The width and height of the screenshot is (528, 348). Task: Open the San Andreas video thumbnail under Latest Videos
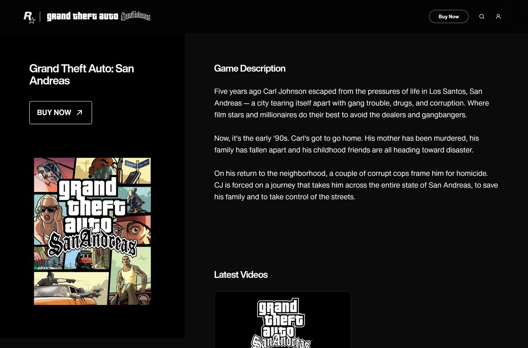coord(282,320)
